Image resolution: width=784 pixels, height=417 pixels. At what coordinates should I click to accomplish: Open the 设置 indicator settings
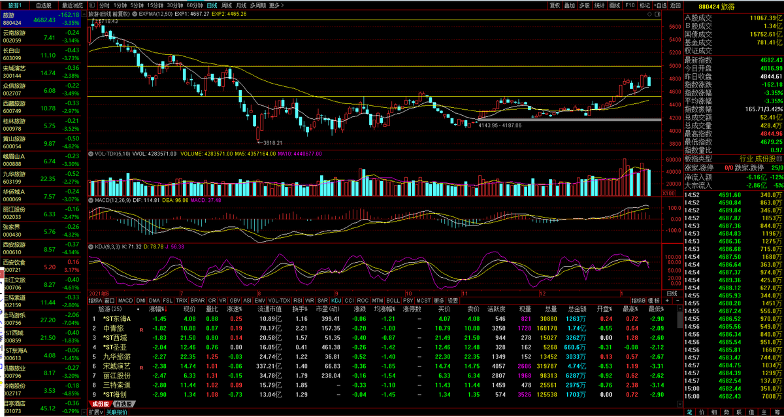pyautogui.click(x=452, y=301)
